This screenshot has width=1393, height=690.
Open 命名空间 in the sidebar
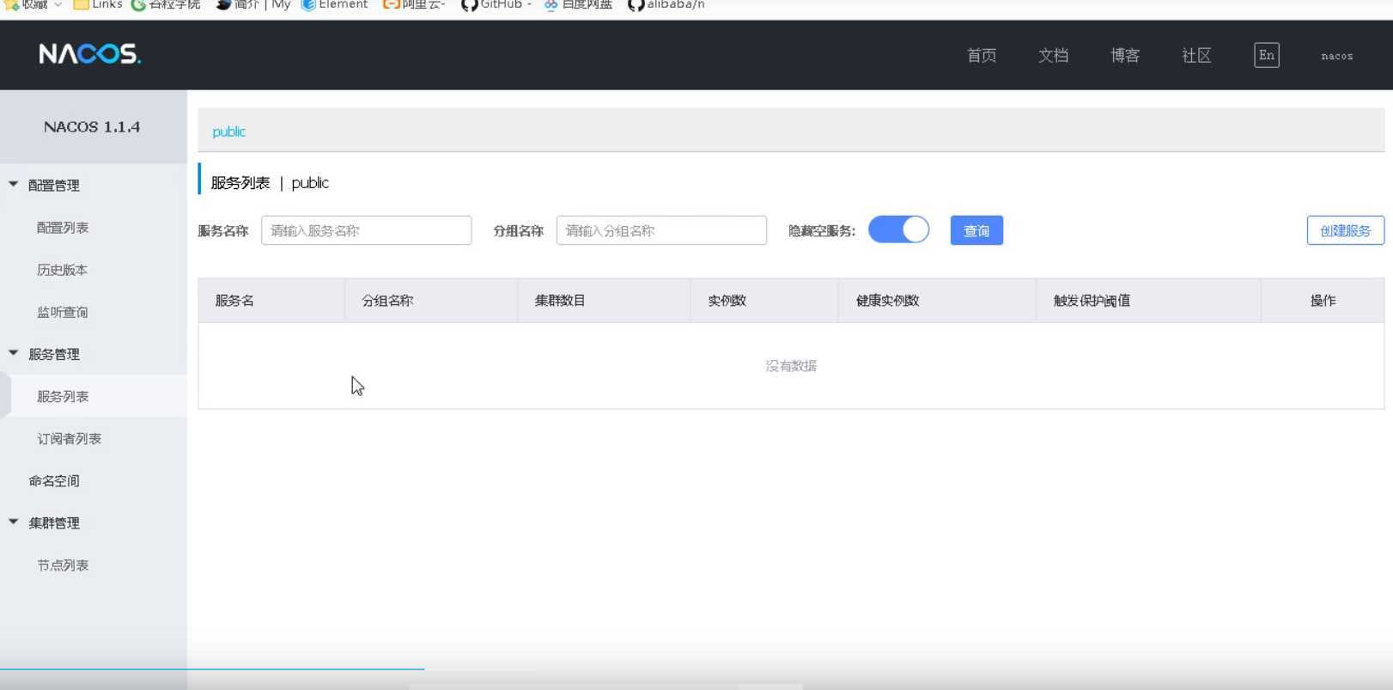pos(54,480)
